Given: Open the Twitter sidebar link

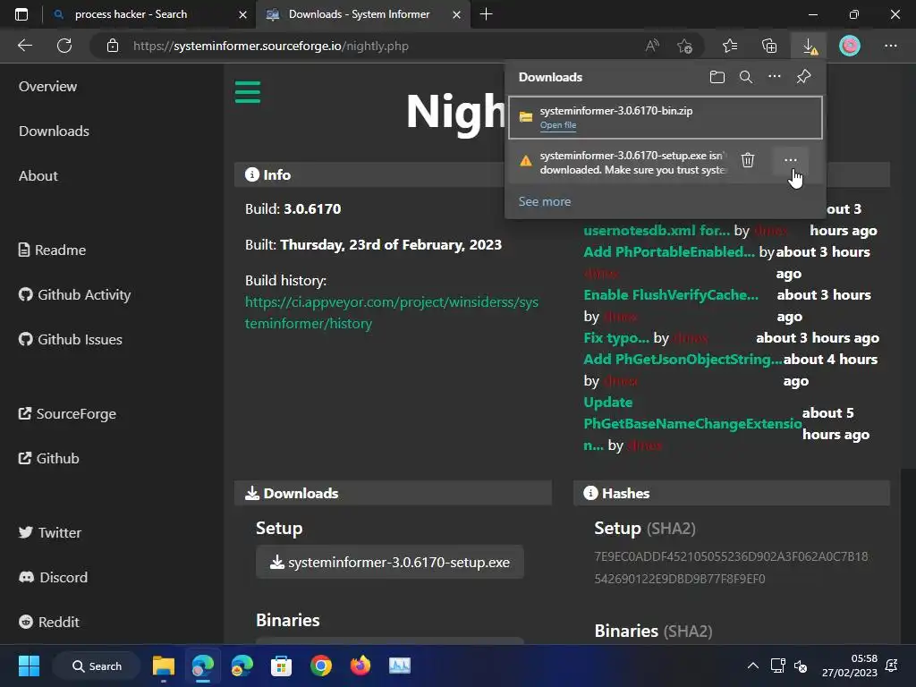Looking at the screenshot, I should (50, 533).
